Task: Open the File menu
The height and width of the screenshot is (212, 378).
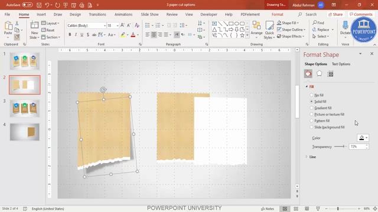Action: pos(7,14)
